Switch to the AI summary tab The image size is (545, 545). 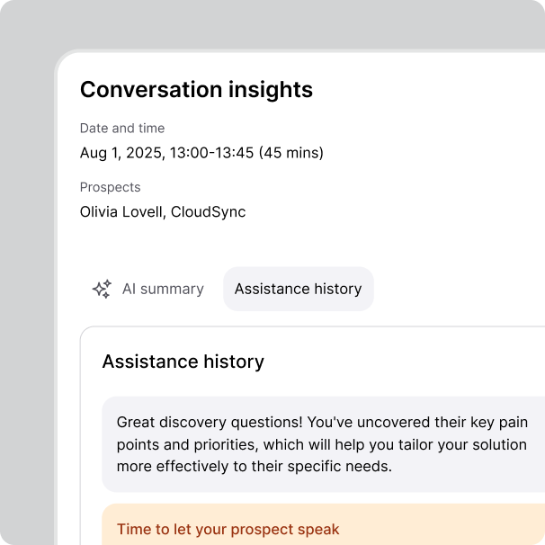coord(148,289)
